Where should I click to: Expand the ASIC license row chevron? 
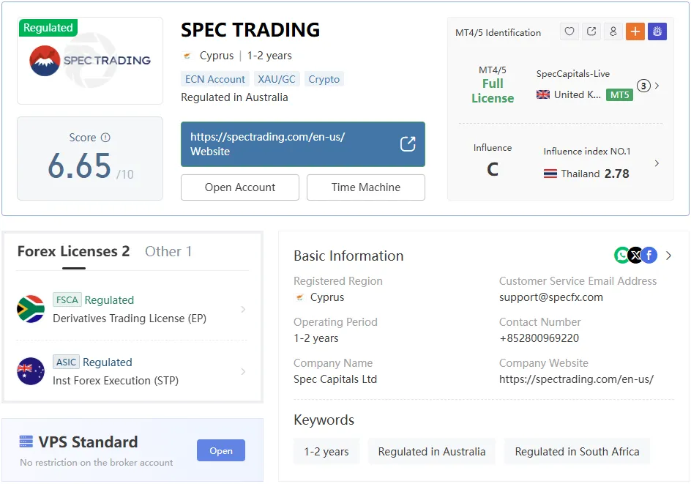(x=243, y=371)
